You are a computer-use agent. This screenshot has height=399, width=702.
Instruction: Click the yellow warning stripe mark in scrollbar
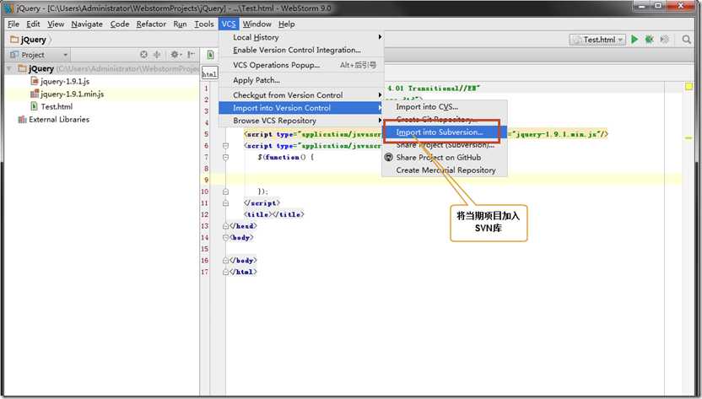688,138
